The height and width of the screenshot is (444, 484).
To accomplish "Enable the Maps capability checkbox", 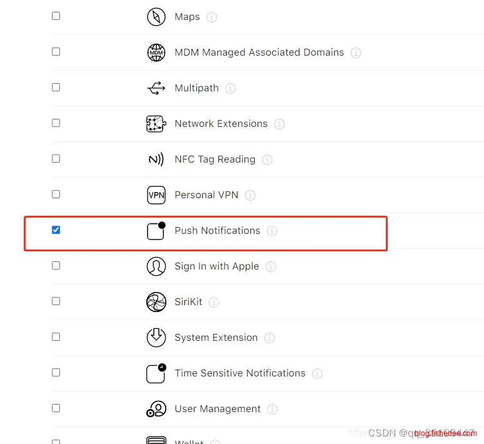I will [x=56, y=16].
